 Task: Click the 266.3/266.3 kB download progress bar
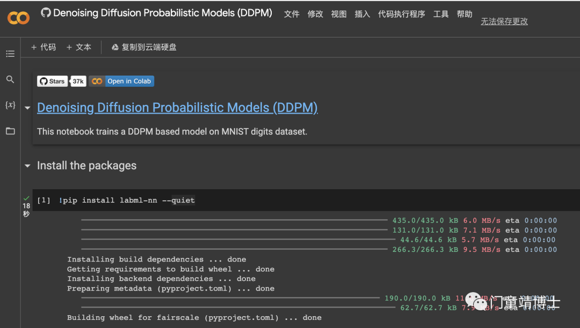click(235, 249)
